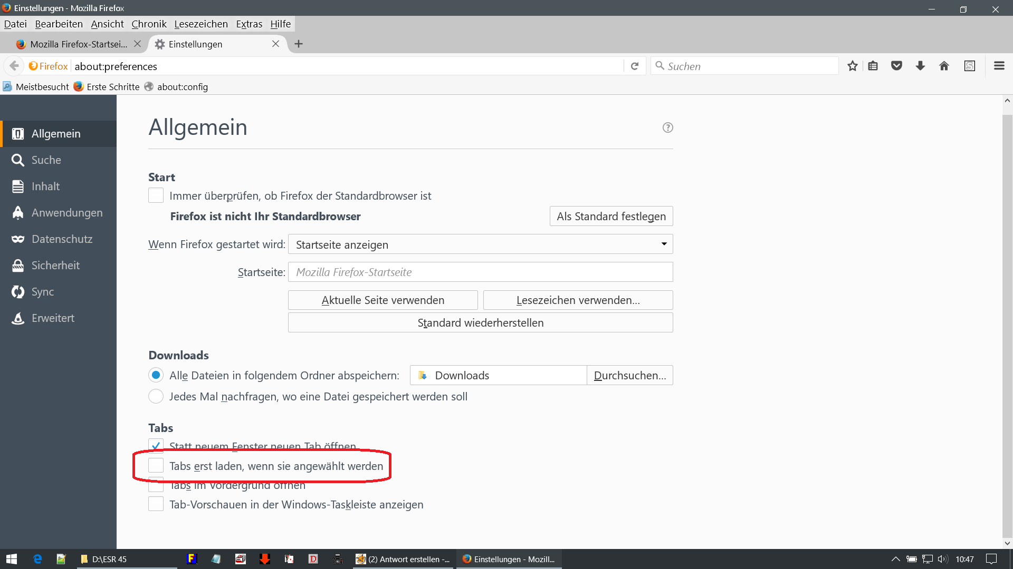Click the Pocket save icon

896,66
